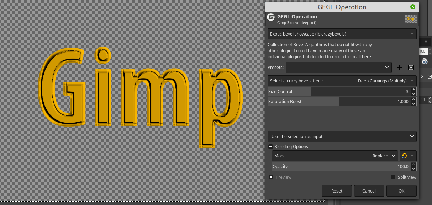Close the GEGL Operation dialog with green button
This screenshot has width=432, height=205.
pyautogui.click(x=412, y=7)
